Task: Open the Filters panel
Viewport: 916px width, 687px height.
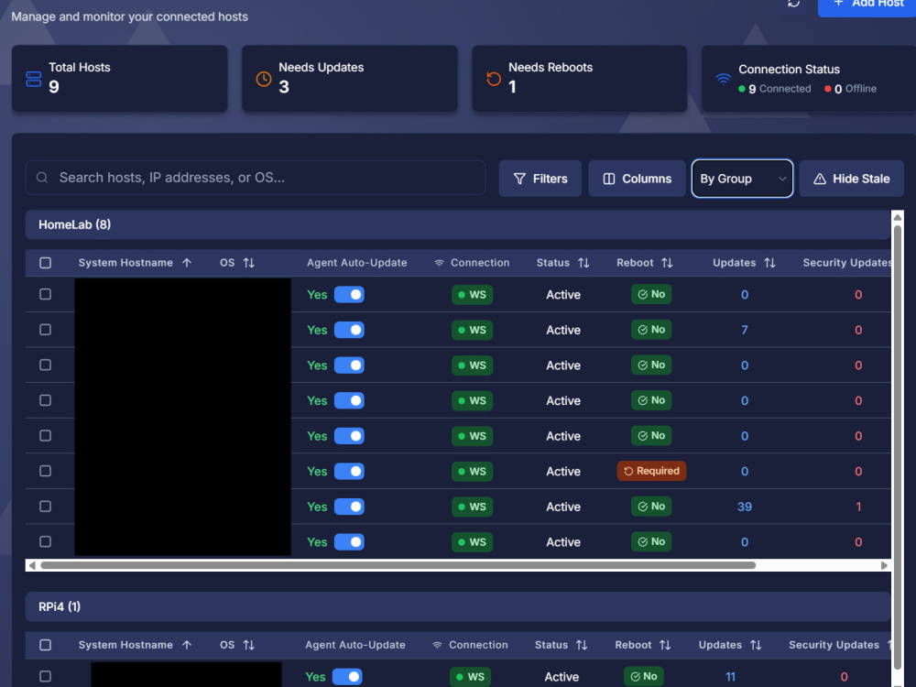Action: [x=540, y=179]
